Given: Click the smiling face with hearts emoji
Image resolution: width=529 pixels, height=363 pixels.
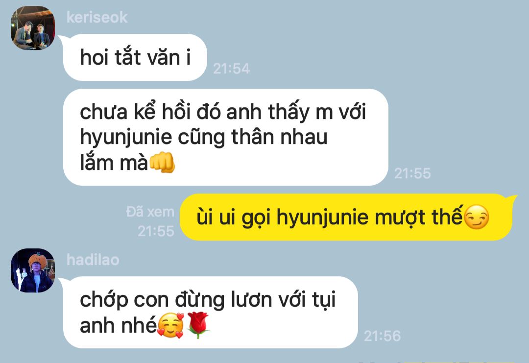Looking at the screenshot, I should click(171, 325).
